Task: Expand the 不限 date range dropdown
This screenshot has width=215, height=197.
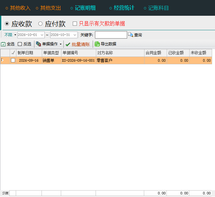Action: [15, 35]
